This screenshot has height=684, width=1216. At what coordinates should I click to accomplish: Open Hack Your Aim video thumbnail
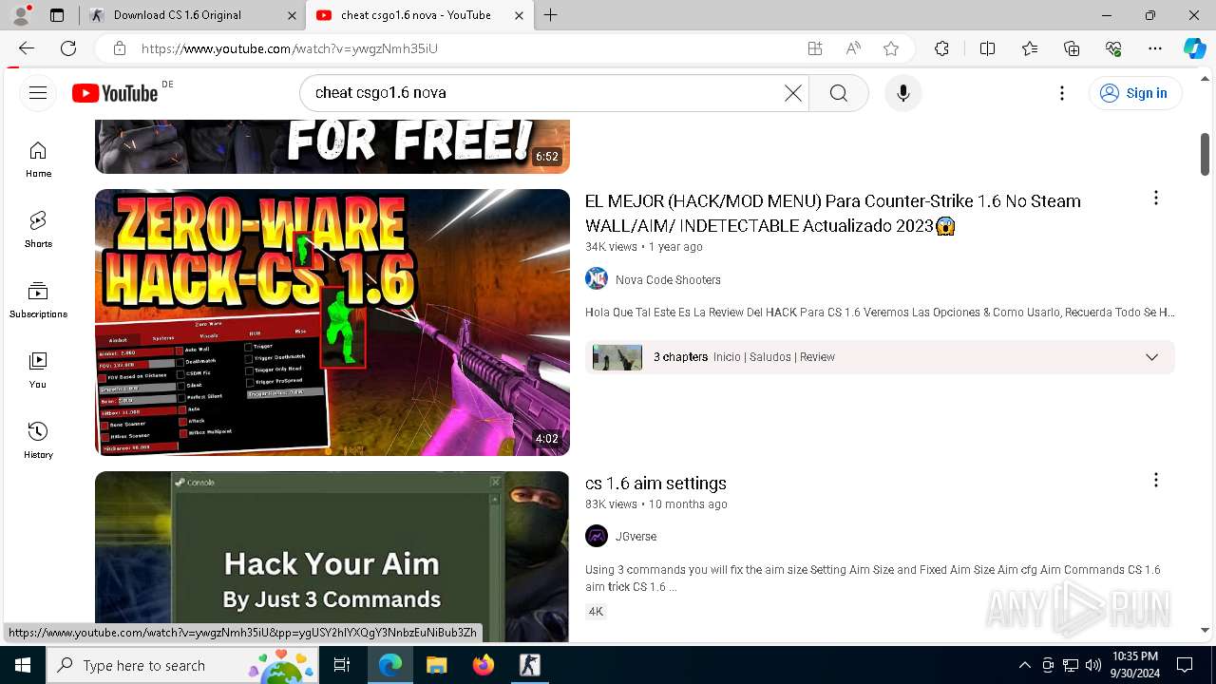pyautogui.click(x=332, y=557)
